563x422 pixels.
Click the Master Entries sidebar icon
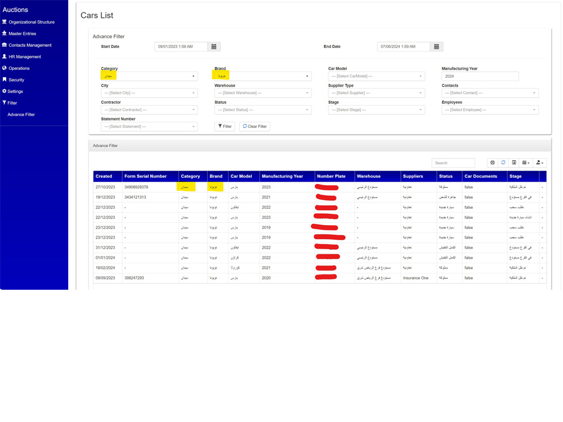coord(5,33)
